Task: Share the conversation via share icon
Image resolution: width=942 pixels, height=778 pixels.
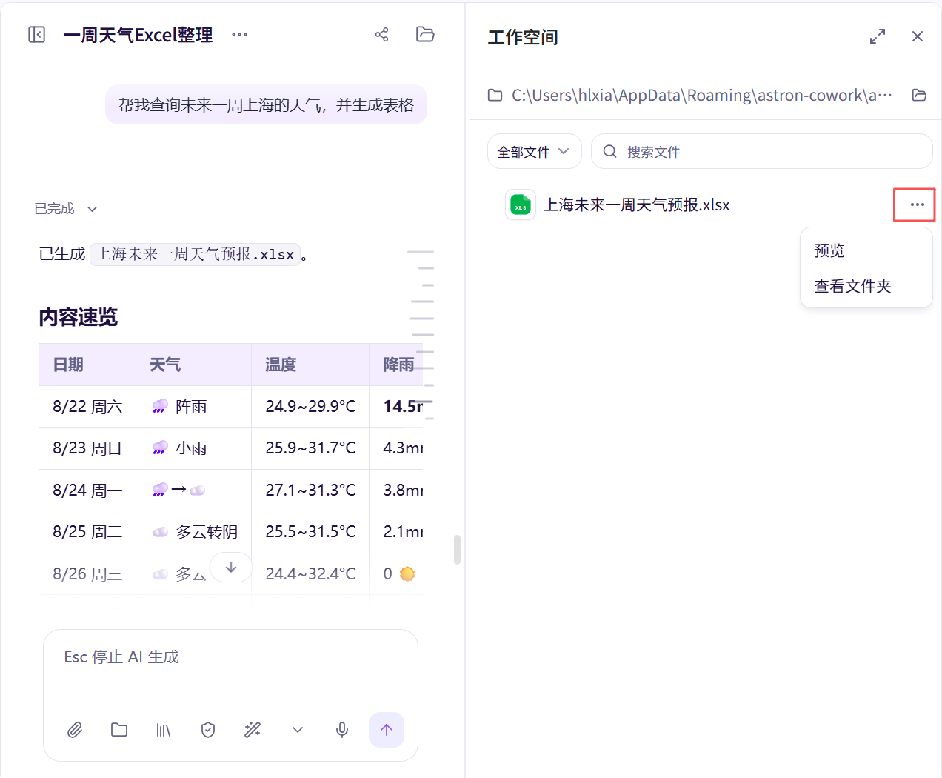Action: click(x=381, y=35)
